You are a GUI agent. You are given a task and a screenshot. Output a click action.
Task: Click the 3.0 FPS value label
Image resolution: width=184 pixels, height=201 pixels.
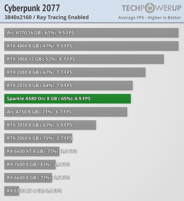click(x=69, y=151)
